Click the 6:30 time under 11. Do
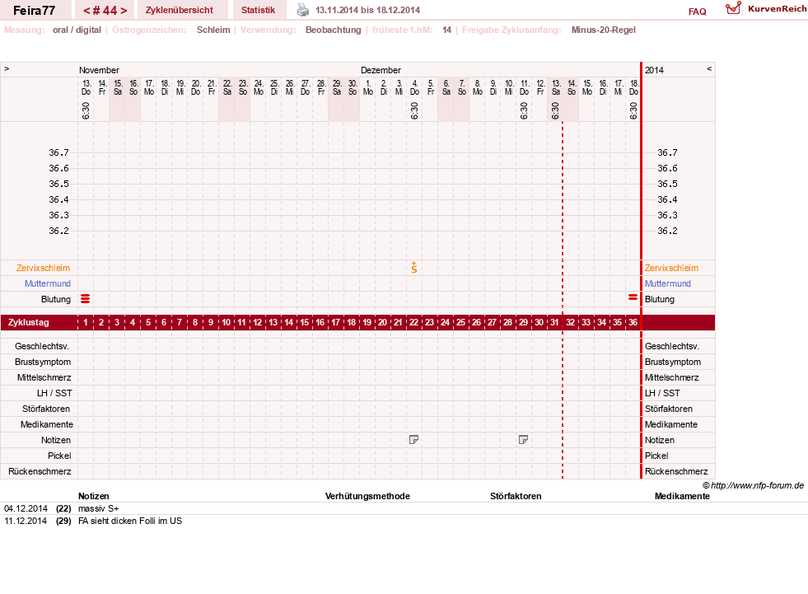The width and height of the screenshot is (808, 594). click(x=524, y=110)
